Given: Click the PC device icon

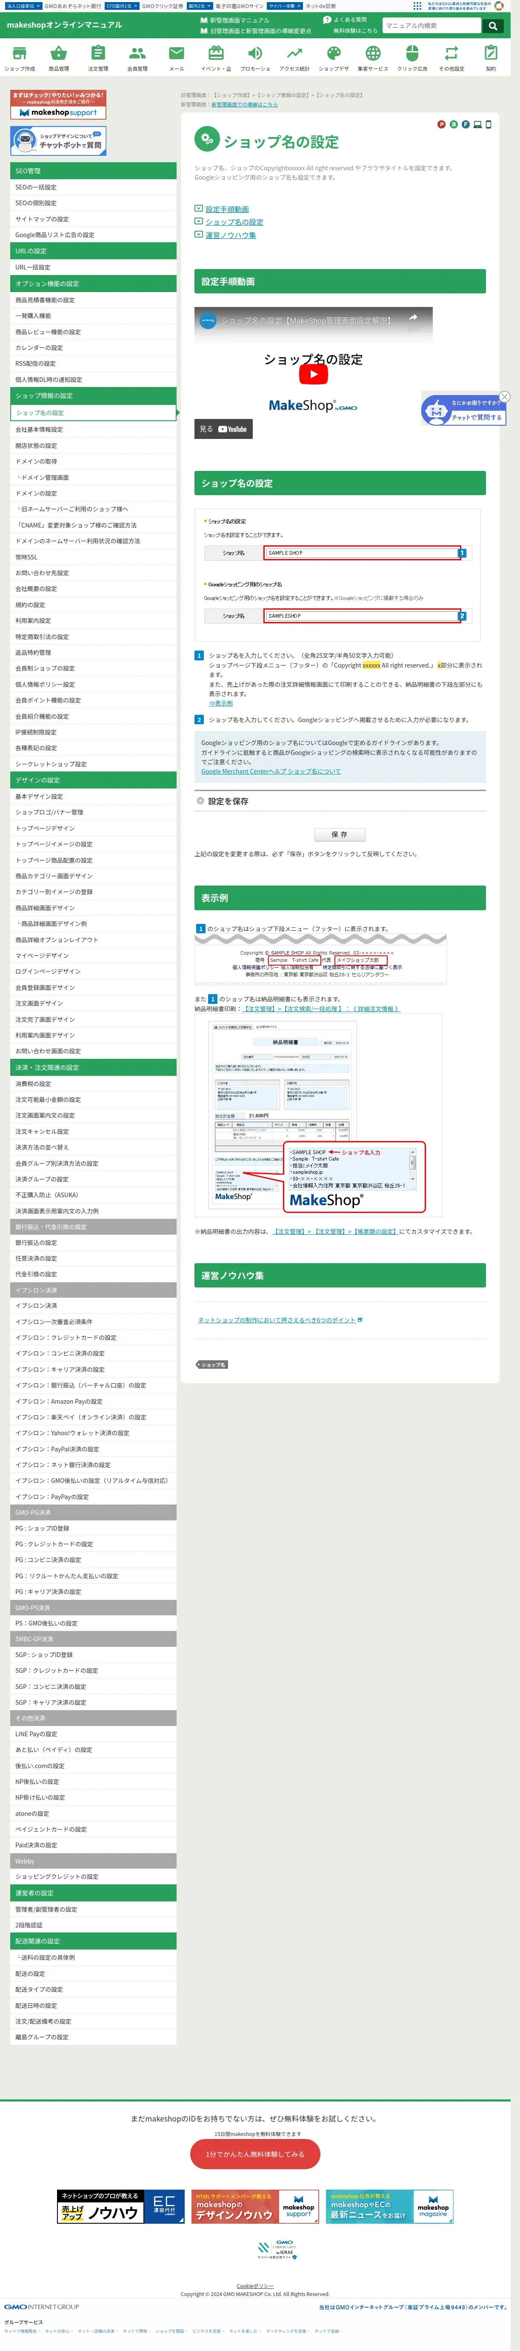Looking at the screenshot, I should point(477,124).
